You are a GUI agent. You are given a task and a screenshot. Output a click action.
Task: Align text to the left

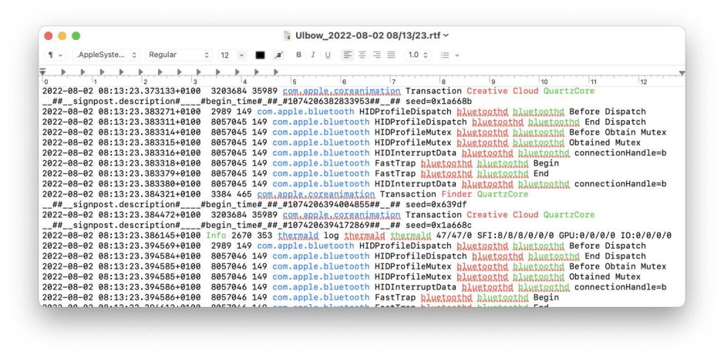(x=347, y=55)
